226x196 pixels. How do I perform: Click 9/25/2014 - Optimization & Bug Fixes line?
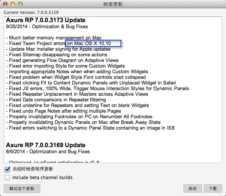pos(47,27)
